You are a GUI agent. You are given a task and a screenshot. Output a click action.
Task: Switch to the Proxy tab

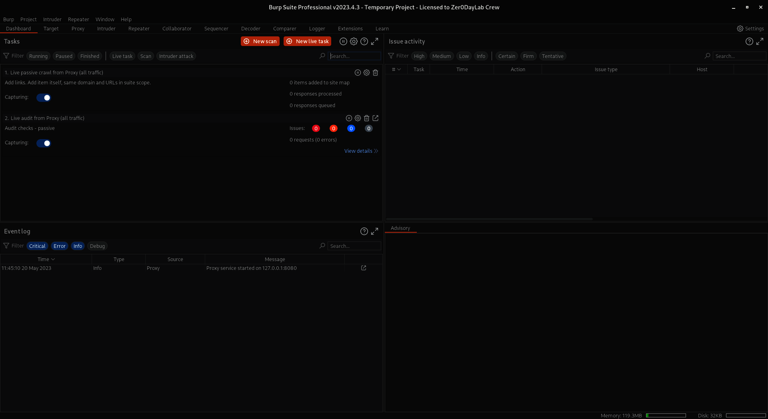coord(78,29)
